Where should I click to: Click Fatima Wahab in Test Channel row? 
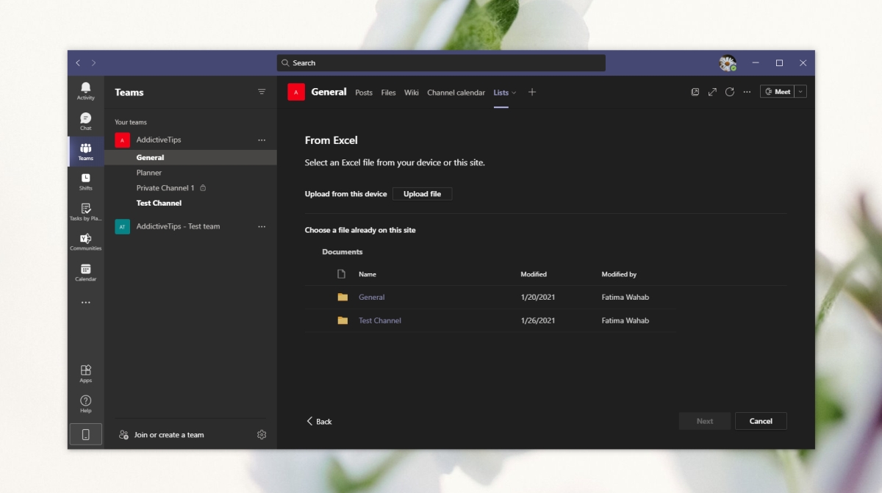[625, 320]
